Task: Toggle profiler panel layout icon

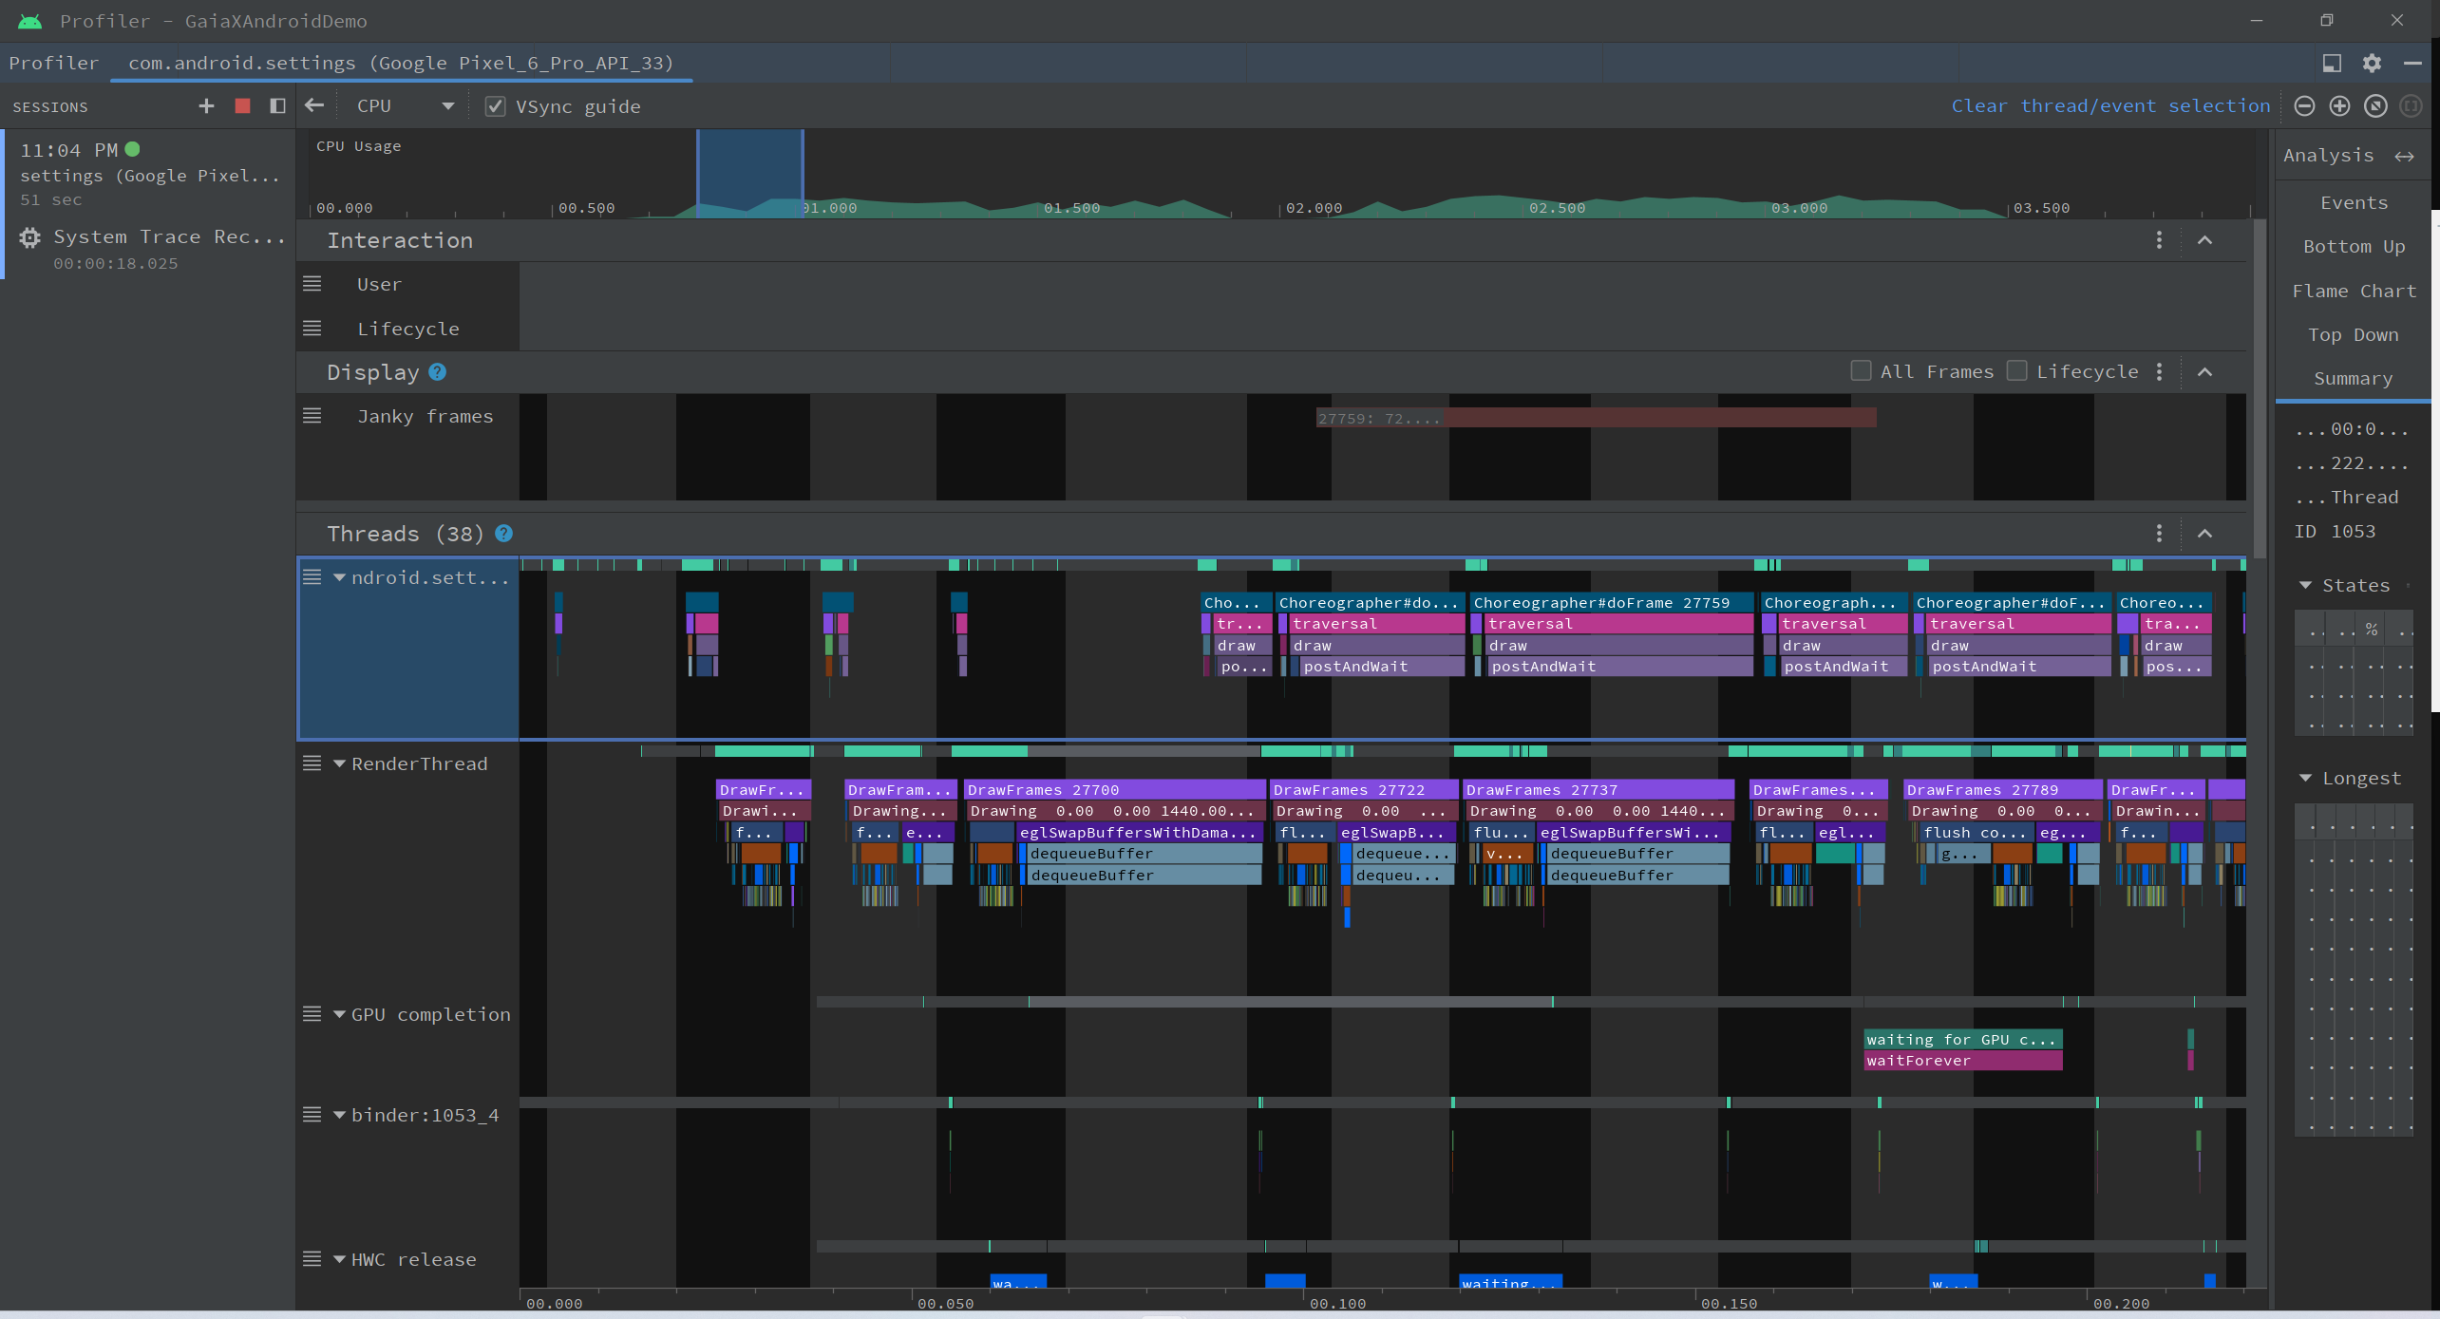Action: click(2332, 63)
